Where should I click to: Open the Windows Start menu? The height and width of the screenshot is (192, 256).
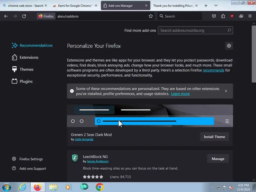(x=7, y=187)
